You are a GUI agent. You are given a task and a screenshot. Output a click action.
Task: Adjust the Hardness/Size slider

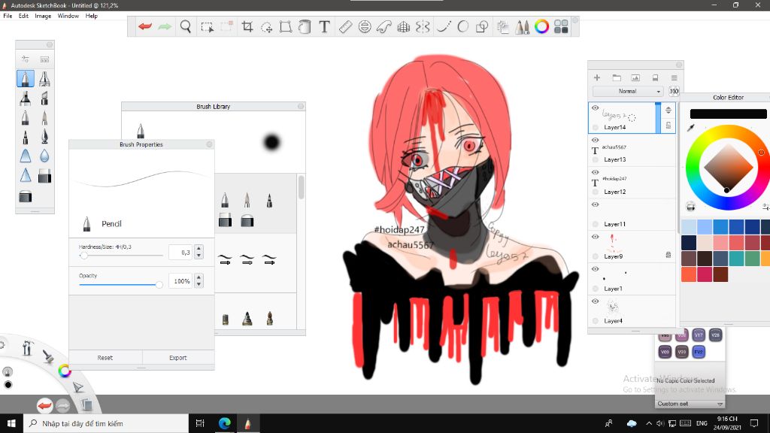(84, 256)
